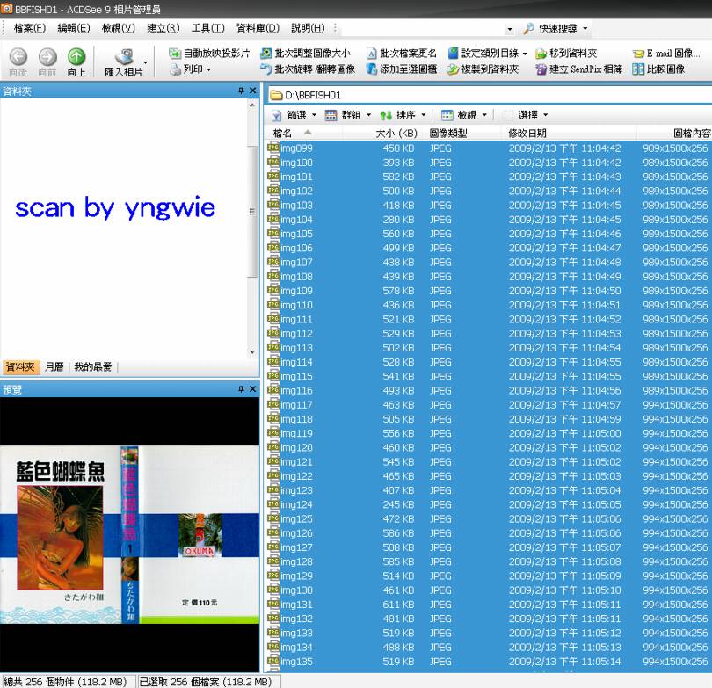Click the Import Photos (匯入相片) icon
This screenshot has height=688, width=712.
[x=124, y=57]
